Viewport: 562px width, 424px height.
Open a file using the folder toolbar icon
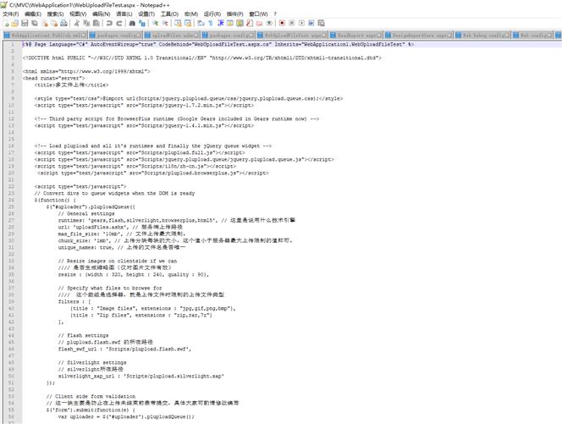[15, 24]
